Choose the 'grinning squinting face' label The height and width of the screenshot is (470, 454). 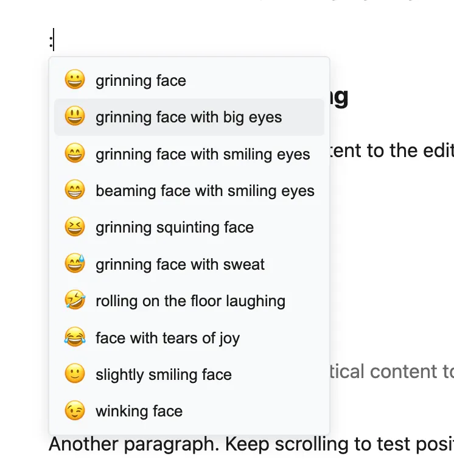[x=175, y=228]
